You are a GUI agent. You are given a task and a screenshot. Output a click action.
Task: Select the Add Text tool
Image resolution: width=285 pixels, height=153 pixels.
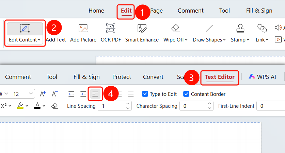[56, 40]
